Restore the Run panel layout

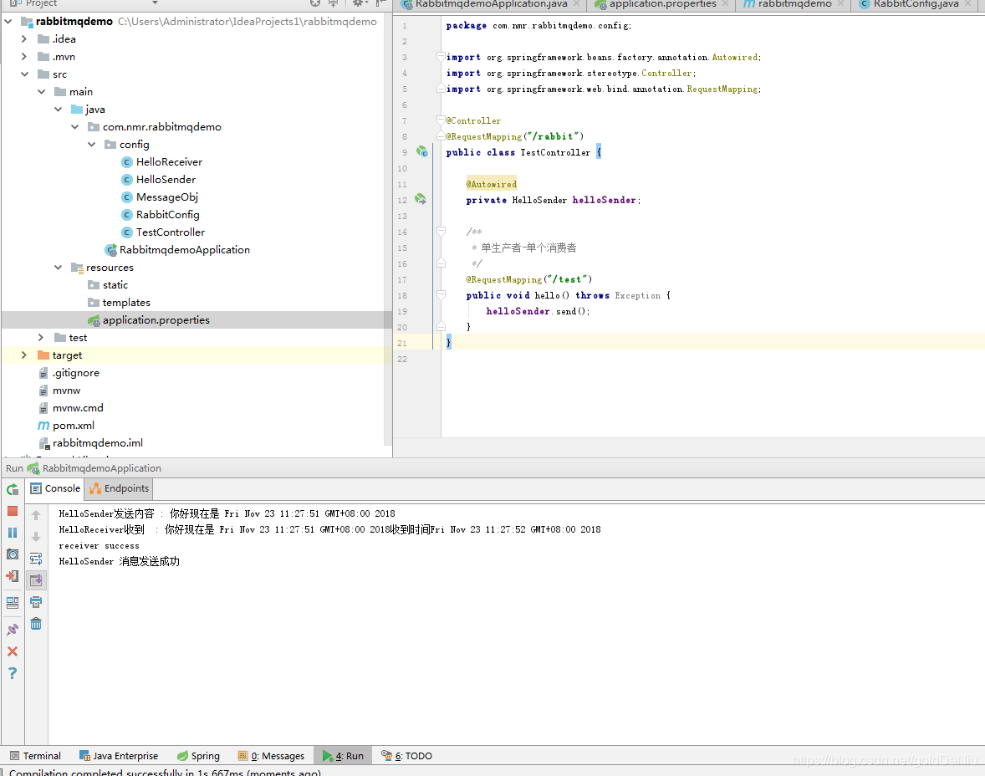(13, 603)
